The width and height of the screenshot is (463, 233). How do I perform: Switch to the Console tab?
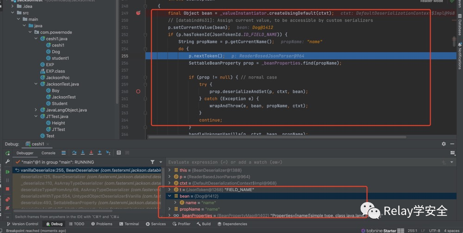click(x=49, y=153)
